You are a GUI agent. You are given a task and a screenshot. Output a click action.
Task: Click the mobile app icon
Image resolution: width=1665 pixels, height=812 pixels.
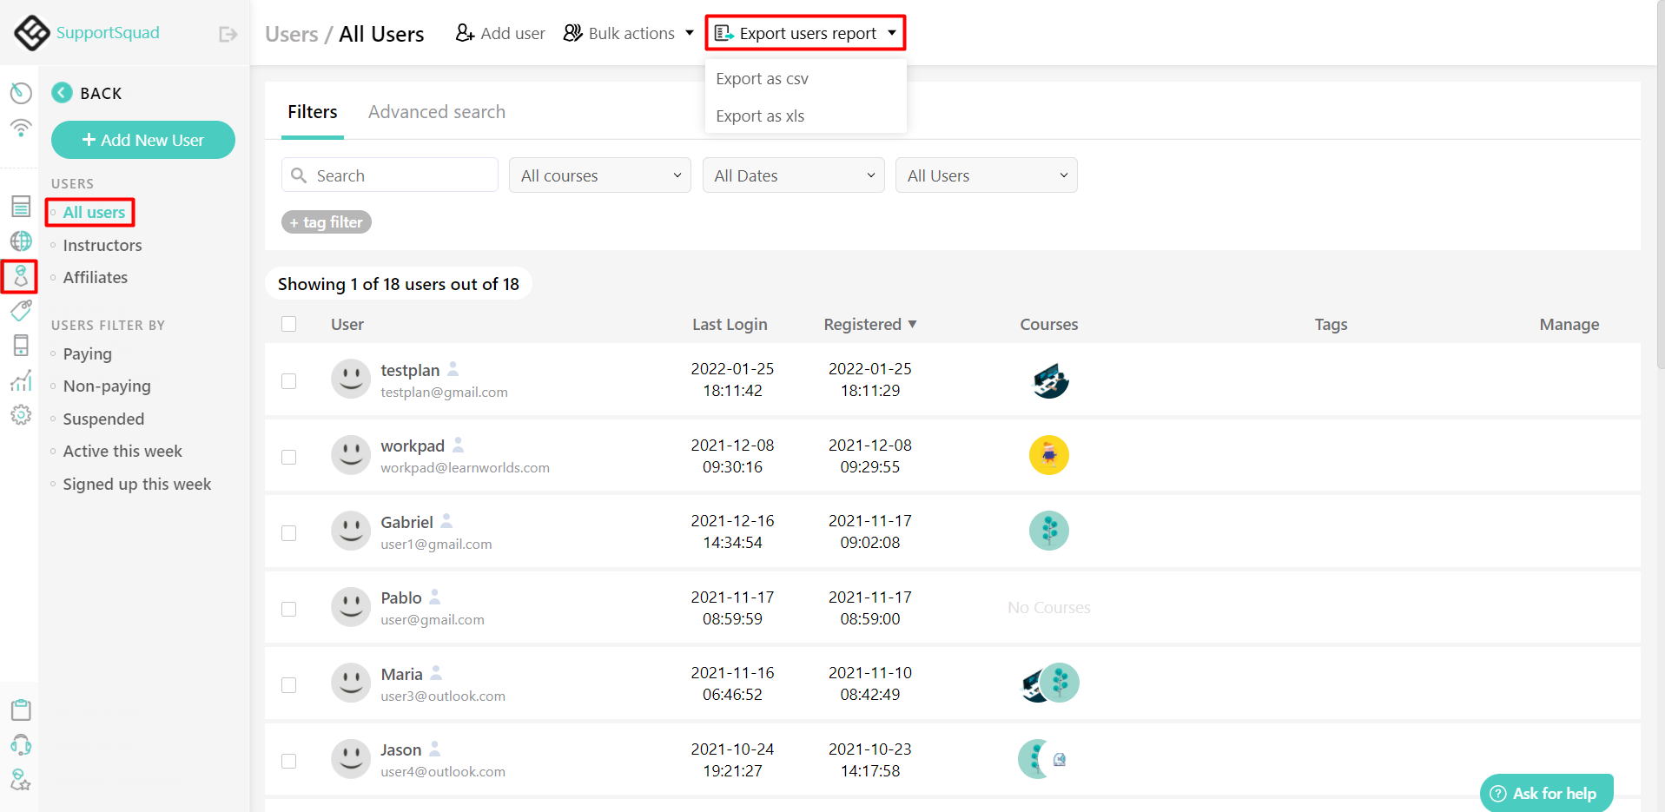coord(20,345)
